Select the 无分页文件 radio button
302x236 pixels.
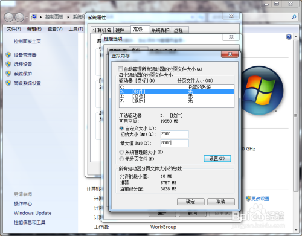coord(121,159)
